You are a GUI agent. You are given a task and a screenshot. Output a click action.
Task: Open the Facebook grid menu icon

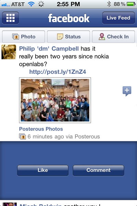[11, 18]
